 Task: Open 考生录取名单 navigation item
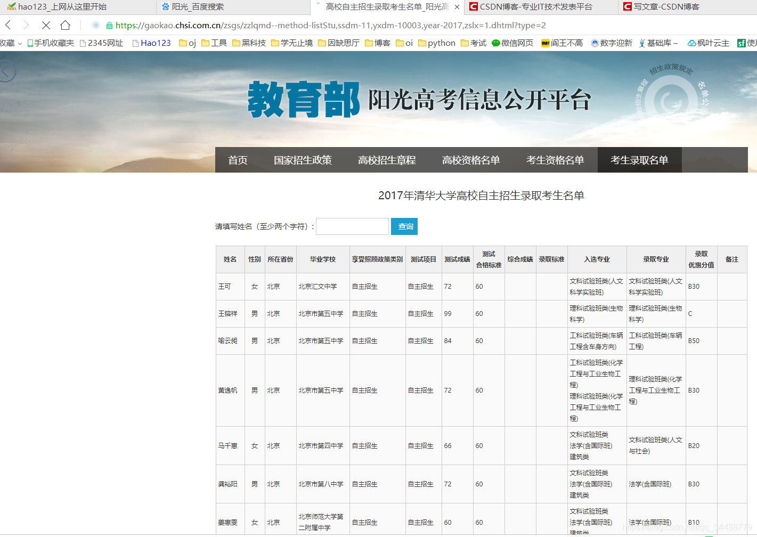pos(639,160)
